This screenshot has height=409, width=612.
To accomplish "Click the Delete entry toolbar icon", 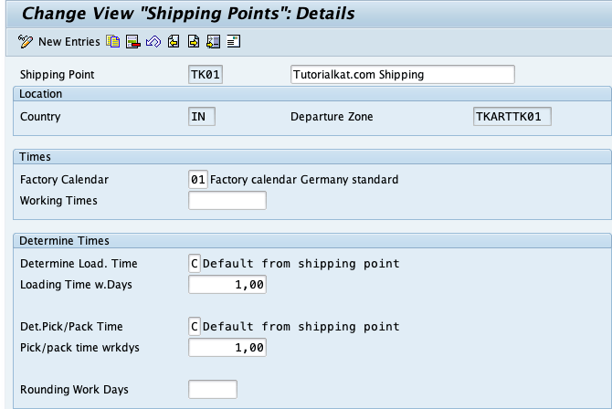I will [133, 41].
